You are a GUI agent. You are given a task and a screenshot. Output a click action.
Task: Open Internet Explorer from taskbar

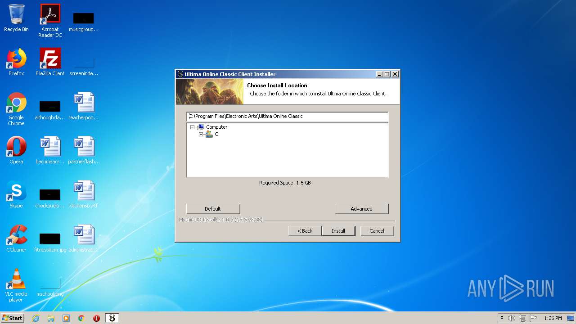click(x=36, y=318)
